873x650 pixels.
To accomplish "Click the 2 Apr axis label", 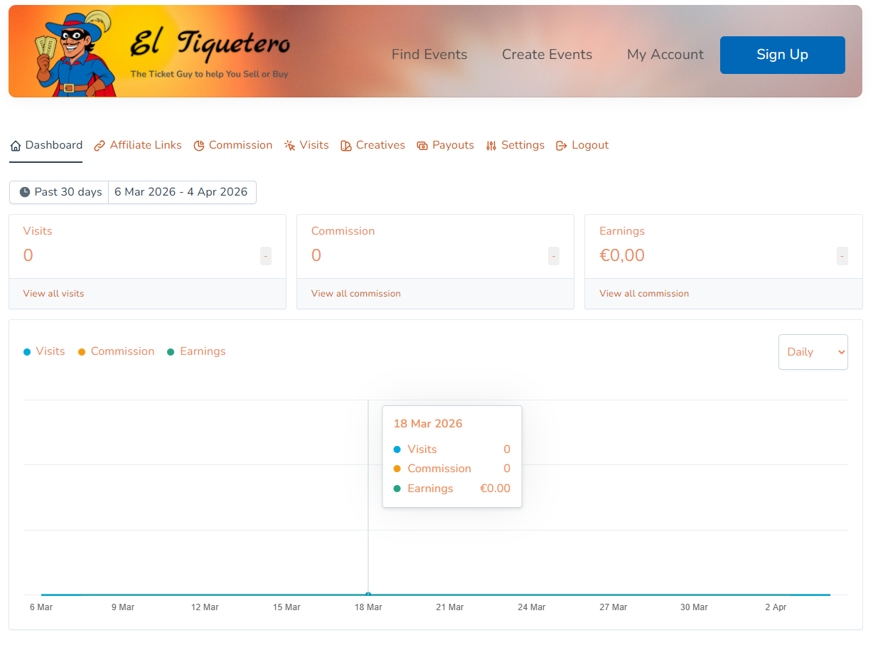I will 776,607.
